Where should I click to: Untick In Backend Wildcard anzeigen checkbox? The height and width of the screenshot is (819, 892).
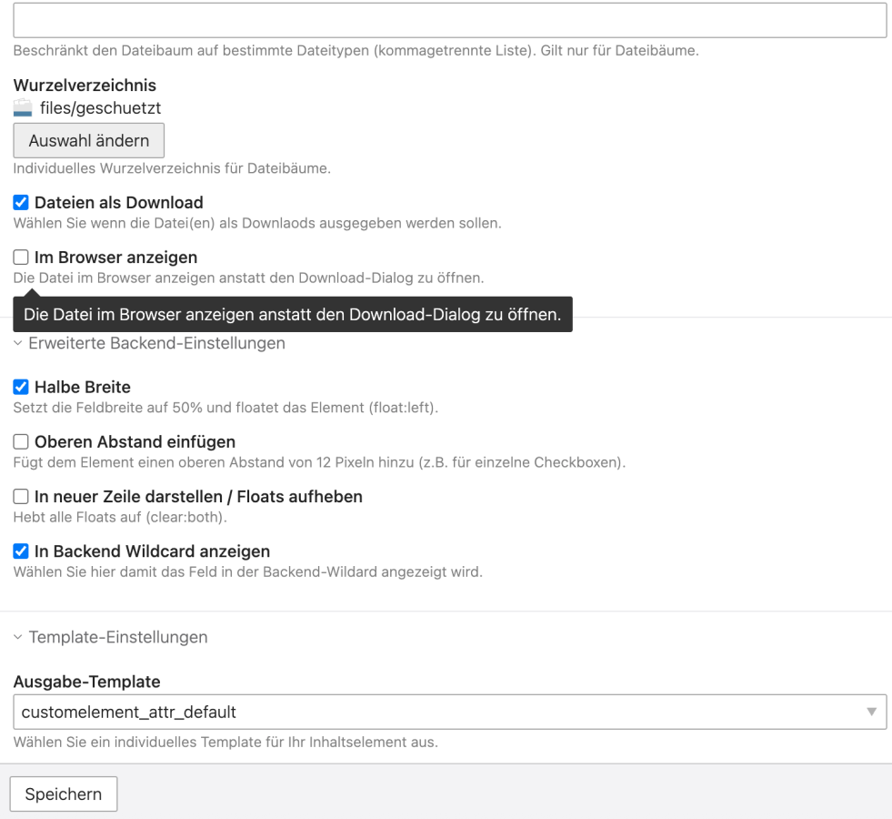pos(22,551)
